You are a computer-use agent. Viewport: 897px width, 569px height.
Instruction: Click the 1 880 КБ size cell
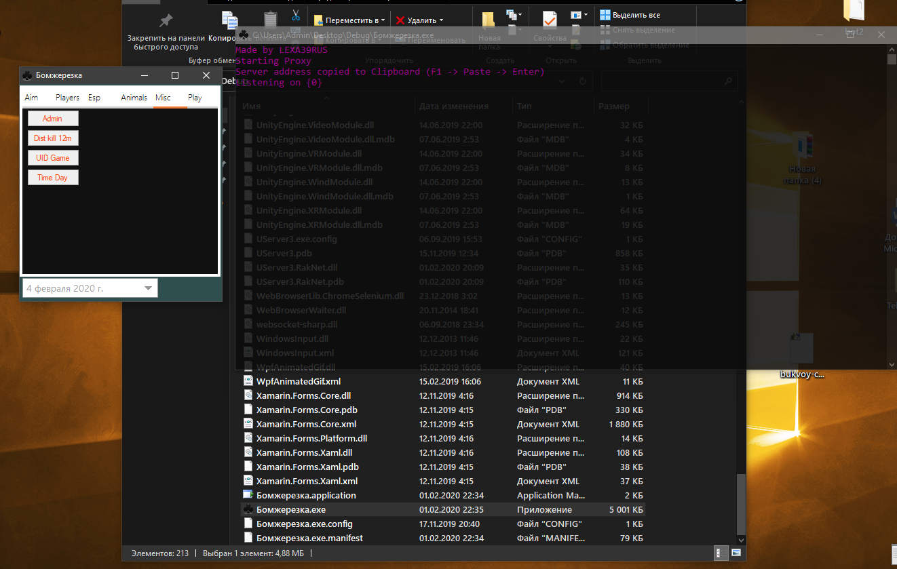click(x=625, y=424)
